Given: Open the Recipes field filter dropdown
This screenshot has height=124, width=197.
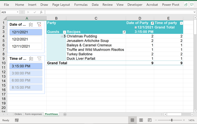Looking at the screenshot, I should tap(124, 32).
